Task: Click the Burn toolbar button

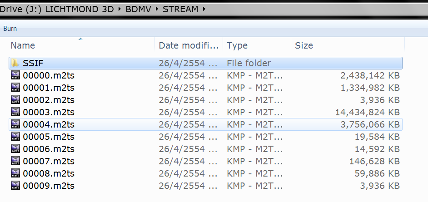Action: (10, 29)
